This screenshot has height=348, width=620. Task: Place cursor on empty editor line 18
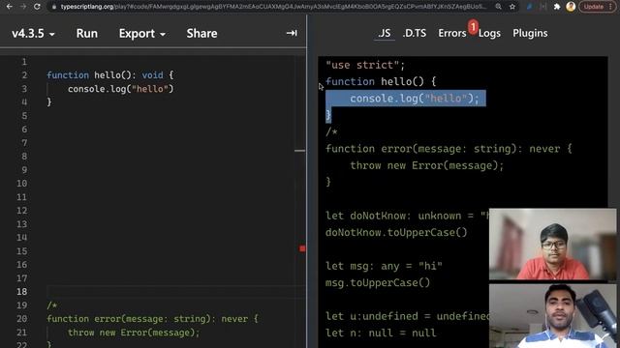(x=176, y=291)
